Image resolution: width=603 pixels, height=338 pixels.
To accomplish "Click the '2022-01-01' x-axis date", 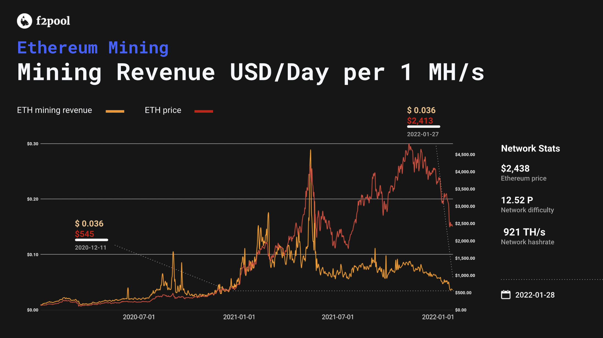I will [x=438, y=317].
